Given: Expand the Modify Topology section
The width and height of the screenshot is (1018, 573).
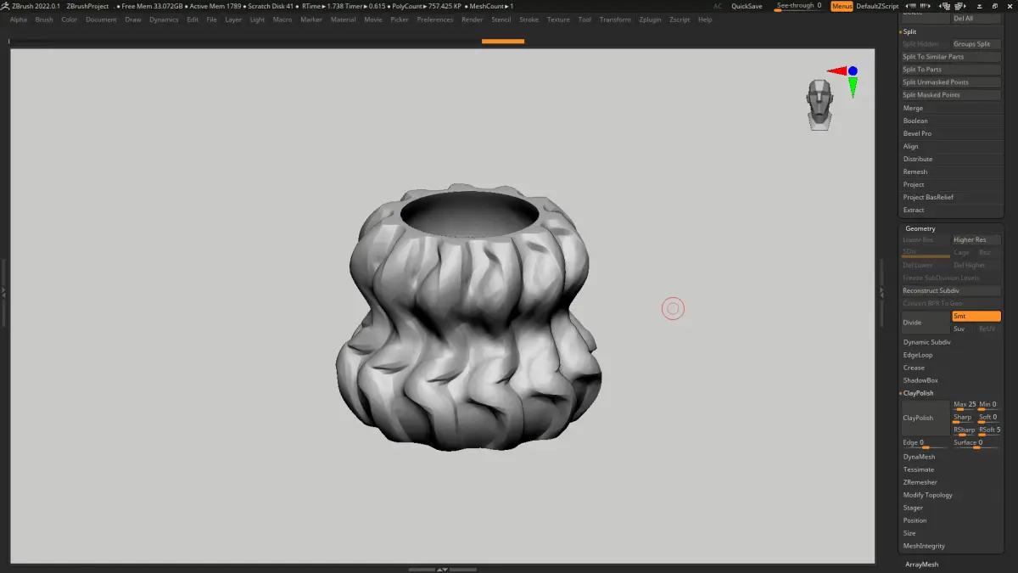Looking at the screenshot, I should pyautogui.click(x=927, y=495).
